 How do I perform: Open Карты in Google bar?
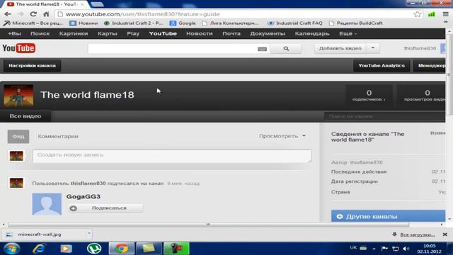(x=107, y=33)
